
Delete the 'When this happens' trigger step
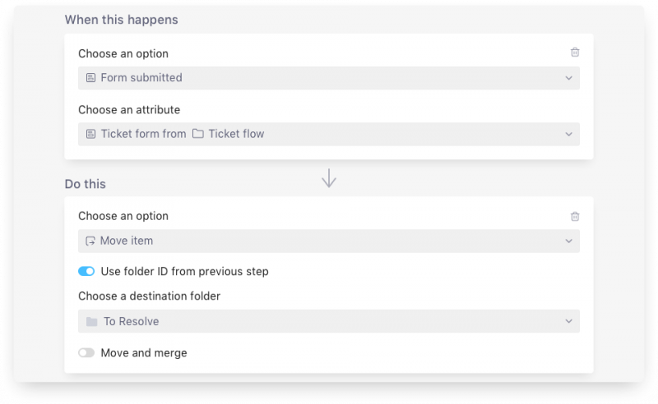tap(575, 53)
